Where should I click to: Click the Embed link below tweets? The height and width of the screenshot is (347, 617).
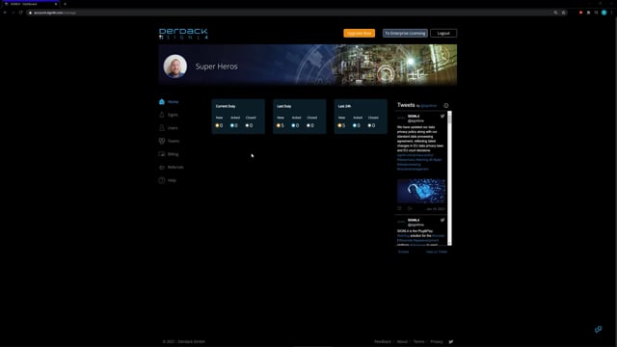403,252
